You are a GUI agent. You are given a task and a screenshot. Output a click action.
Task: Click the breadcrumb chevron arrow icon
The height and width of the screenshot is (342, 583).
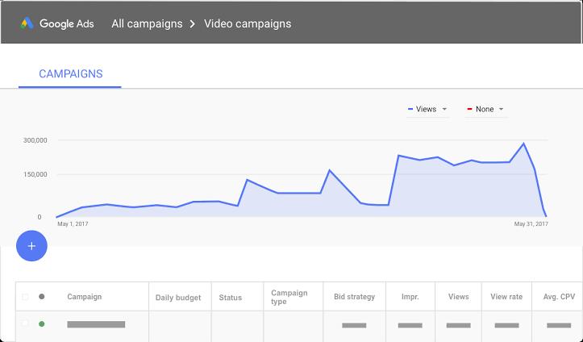tap(194, 23)
